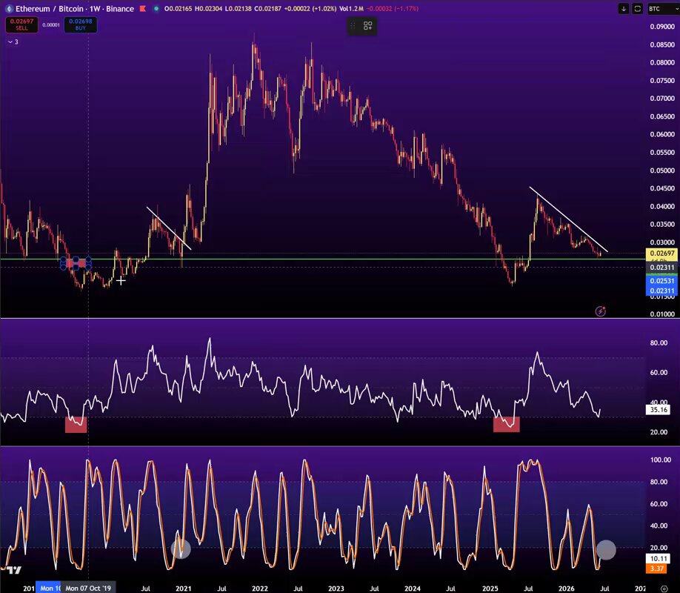
Task: Click the lightning go-to-realtime icon
Action: pyautogui.click(x=601, y=311)
